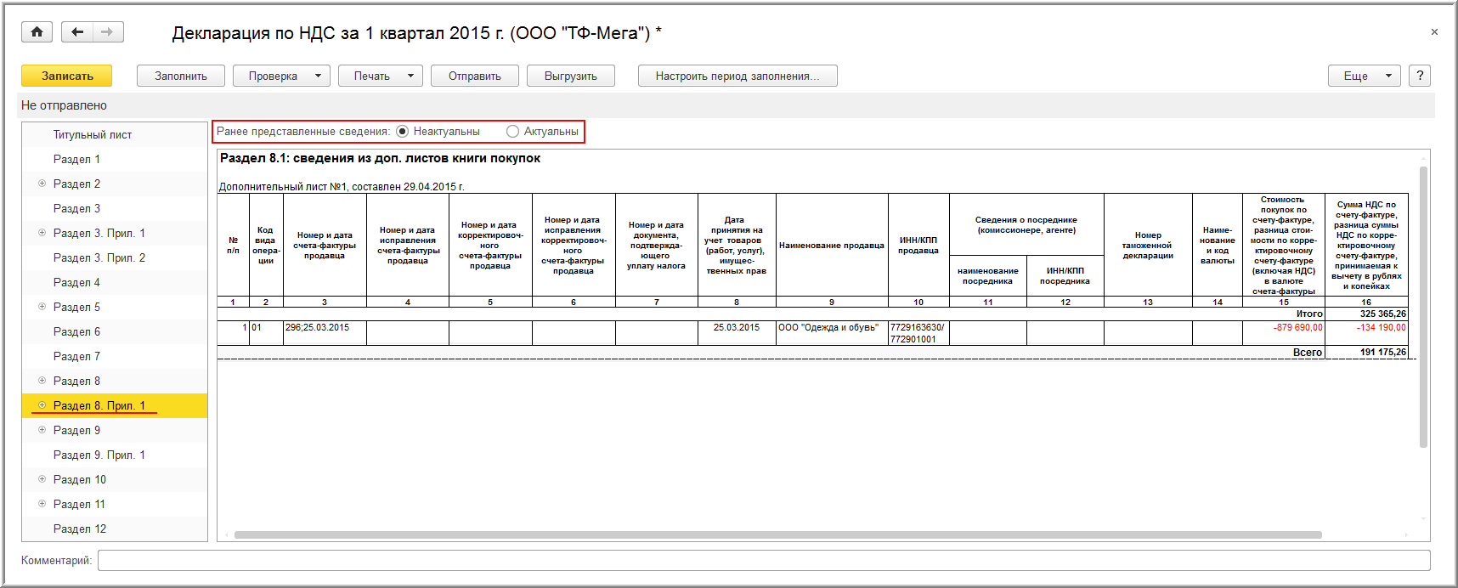Close the declaration form with X
The height and width of the screenshot is (588, 1458).
coord(1434,32)
